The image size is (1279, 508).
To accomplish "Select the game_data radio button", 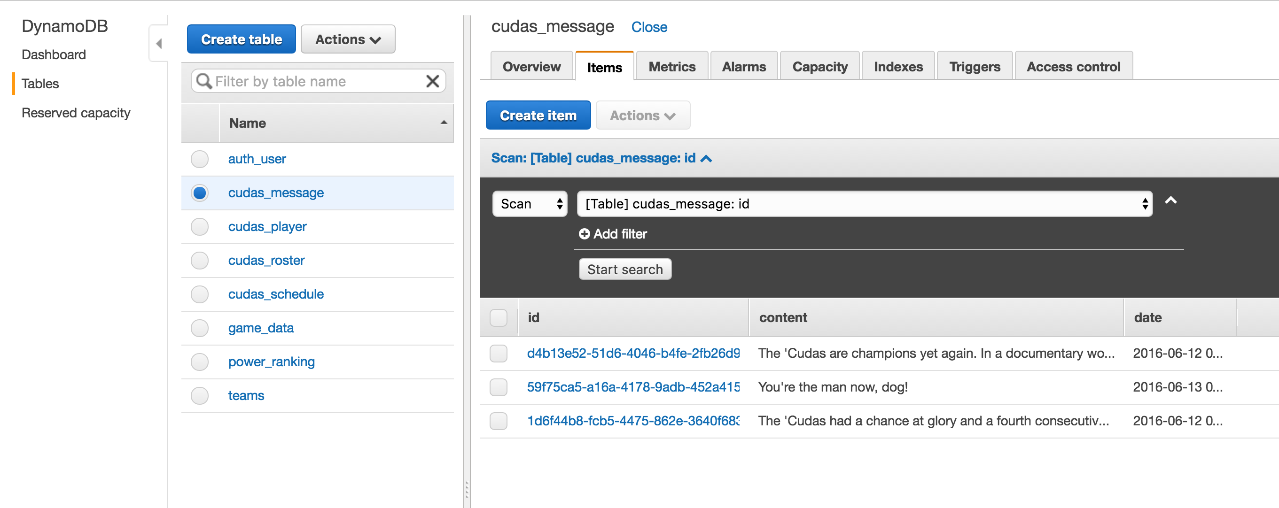I will tap(200, 328).
